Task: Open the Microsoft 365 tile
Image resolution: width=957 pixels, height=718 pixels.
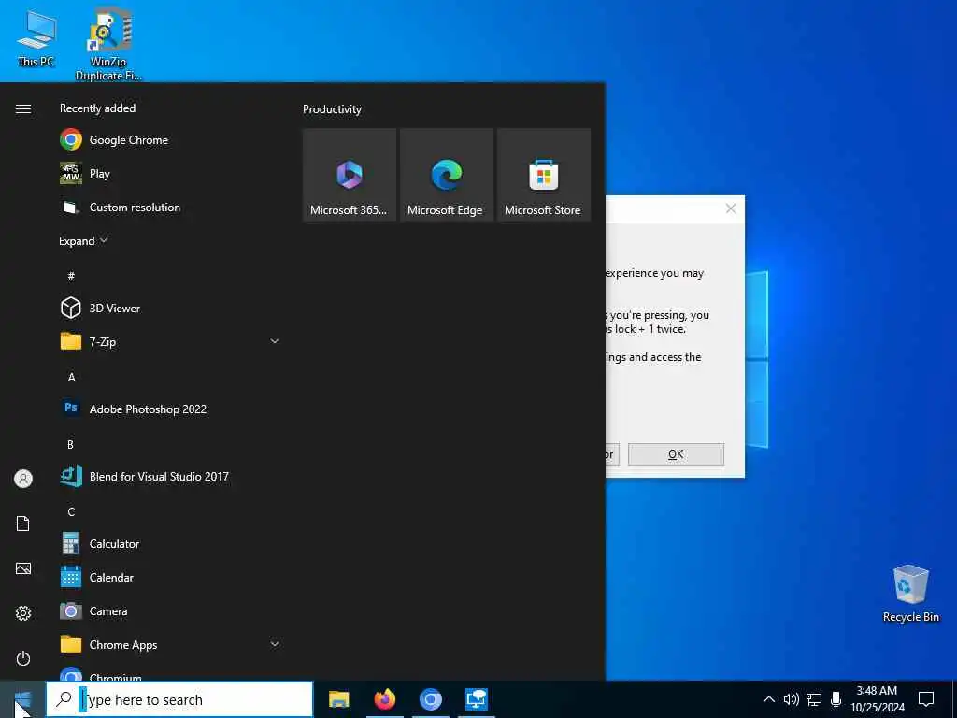Action: 350,175
